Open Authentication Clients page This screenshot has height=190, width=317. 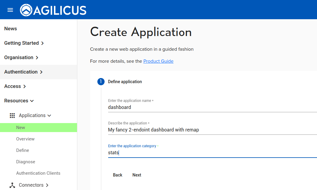pyautogui.click(x=38, y=173)
